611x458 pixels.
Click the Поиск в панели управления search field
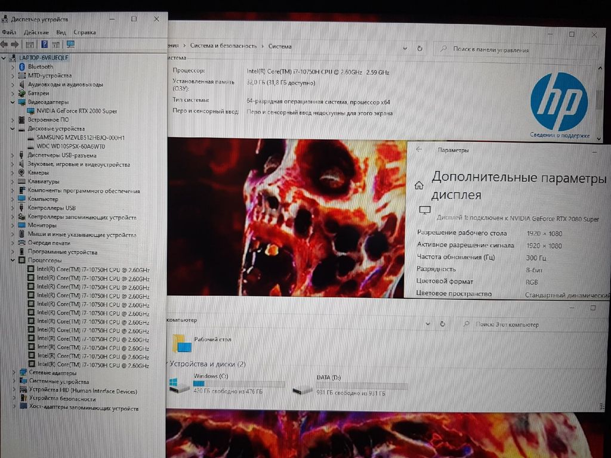[x=516, y=50]
